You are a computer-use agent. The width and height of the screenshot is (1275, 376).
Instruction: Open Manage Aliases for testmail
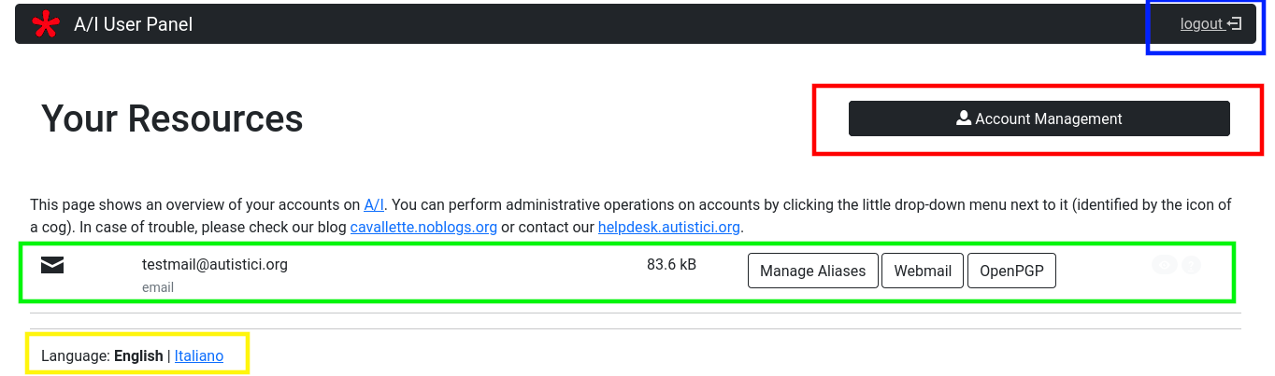812,271
